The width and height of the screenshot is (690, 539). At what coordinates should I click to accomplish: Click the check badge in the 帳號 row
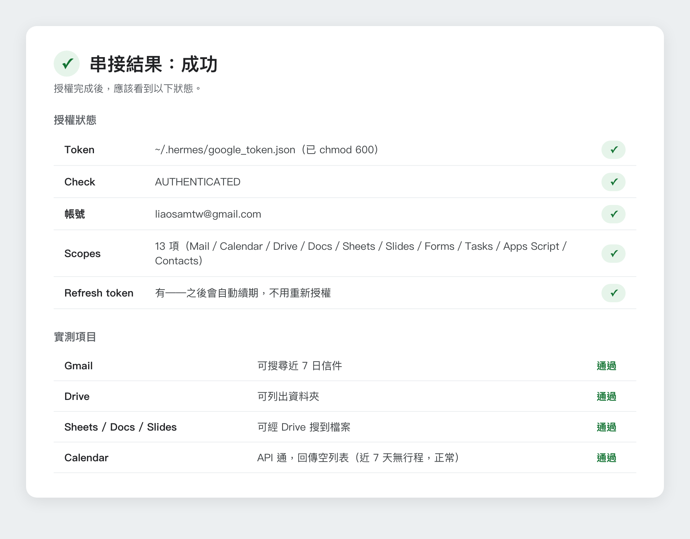point(613,214)
